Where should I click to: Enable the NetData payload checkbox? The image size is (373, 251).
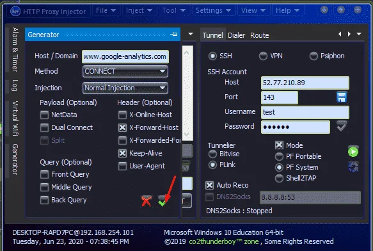(x=44, y=115)
